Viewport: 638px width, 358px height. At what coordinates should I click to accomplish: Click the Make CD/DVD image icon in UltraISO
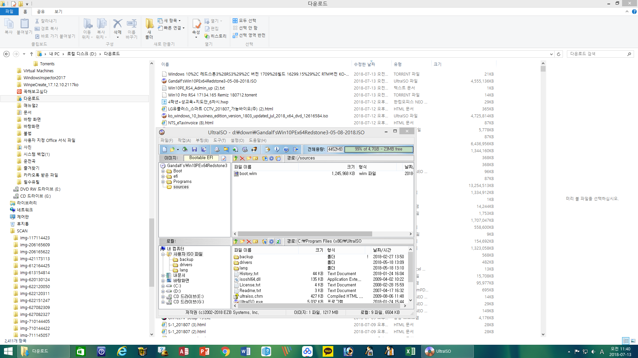(217, 149)
